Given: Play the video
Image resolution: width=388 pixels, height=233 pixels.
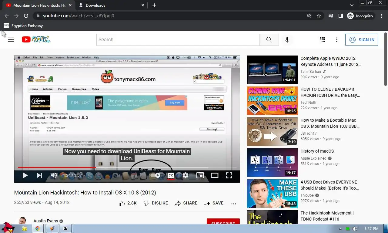Looking at the screenshot, I should (x=25, y=175).
